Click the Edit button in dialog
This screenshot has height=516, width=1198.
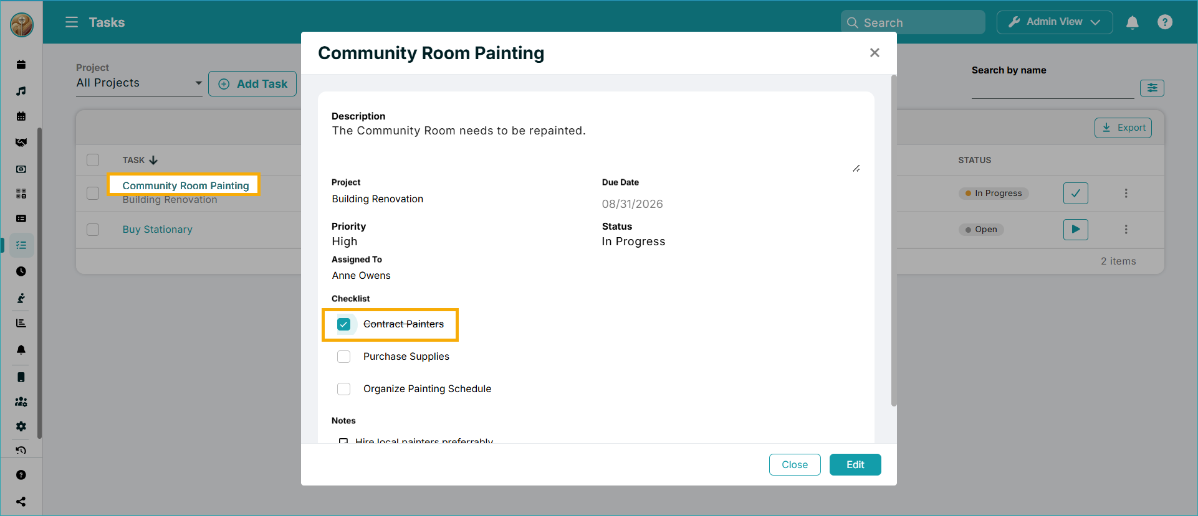click(855, 464)
